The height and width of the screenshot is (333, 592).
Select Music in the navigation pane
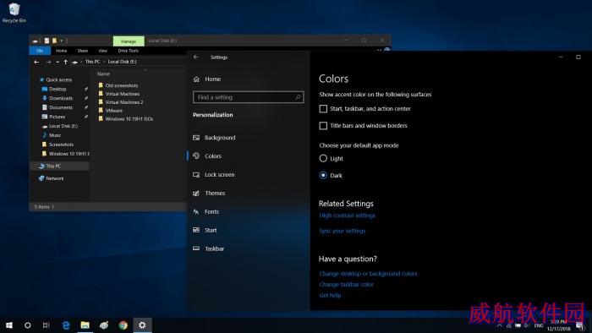pyautogui.click(x=55, y=135)
